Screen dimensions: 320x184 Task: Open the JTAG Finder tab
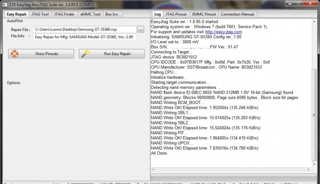click(x=64, y=14)
